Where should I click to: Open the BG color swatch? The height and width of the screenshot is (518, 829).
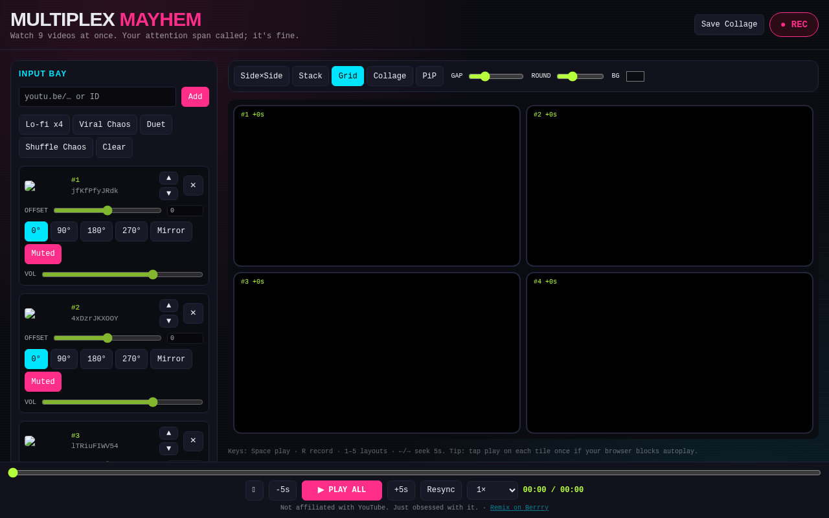point(635,76)
